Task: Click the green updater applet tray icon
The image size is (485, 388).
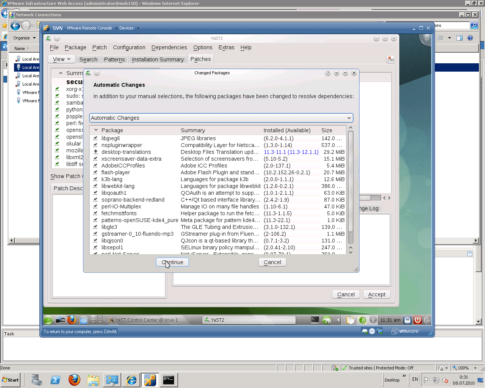Action: click(x=362, y=320)
